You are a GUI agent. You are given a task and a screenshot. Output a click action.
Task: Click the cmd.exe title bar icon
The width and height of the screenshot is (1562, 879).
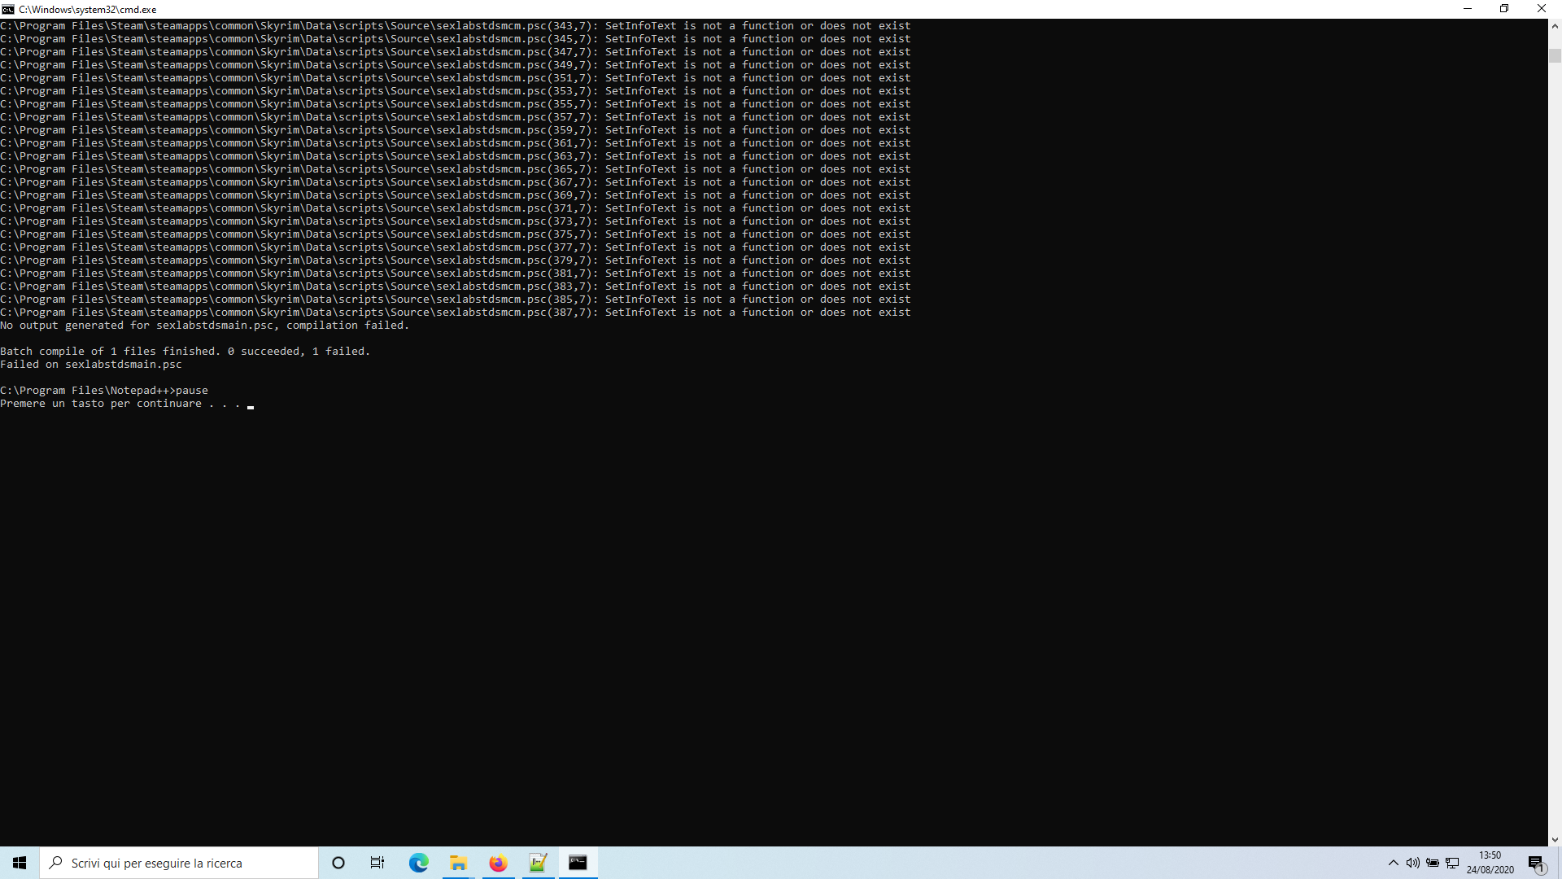(x=8, y=9)
